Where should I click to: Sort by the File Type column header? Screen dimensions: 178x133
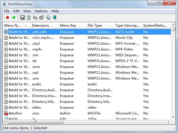[100, 25]
